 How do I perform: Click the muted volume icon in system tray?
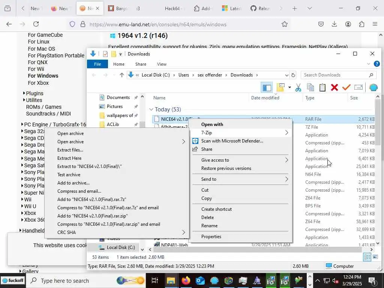[x=335, y=280]
